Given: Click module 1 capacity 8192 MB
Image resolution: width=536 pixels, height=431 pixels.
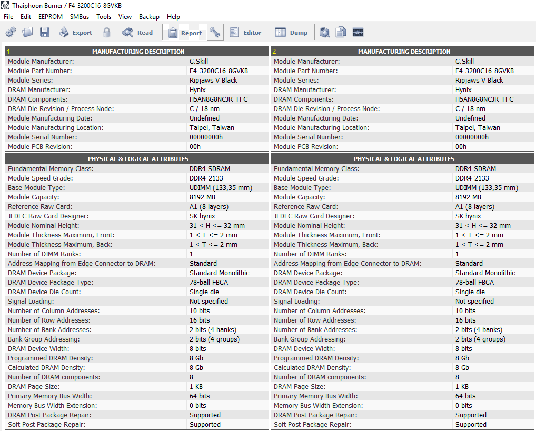Looking at the screenshot, I should (x=202, y=197).
